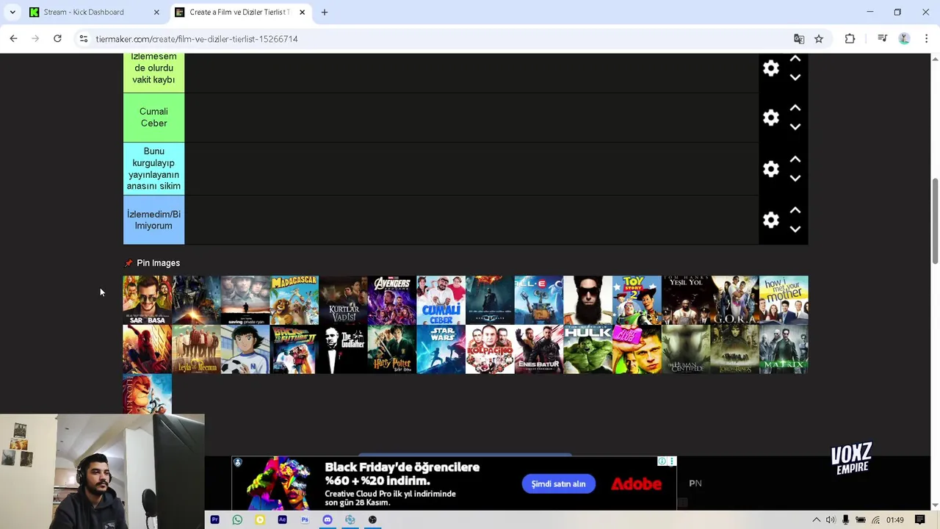Screen dimensions: 940x529
Task: Pick the Sar Başa poster
Action: click(x=147, y=300)
